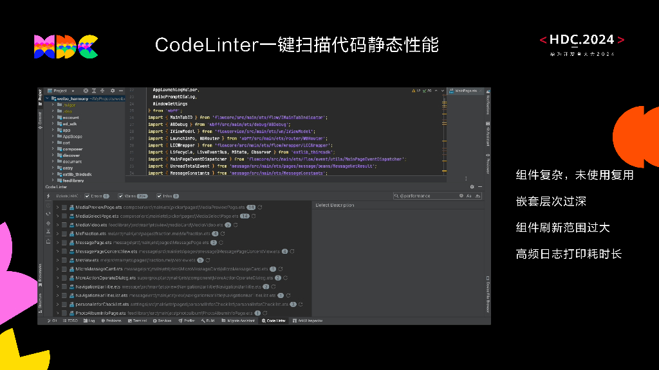This screenshot has width=659, height=370.
Task: Click refresh icon next to MediaPreviewPage.ets
Action: coord(261,207)
